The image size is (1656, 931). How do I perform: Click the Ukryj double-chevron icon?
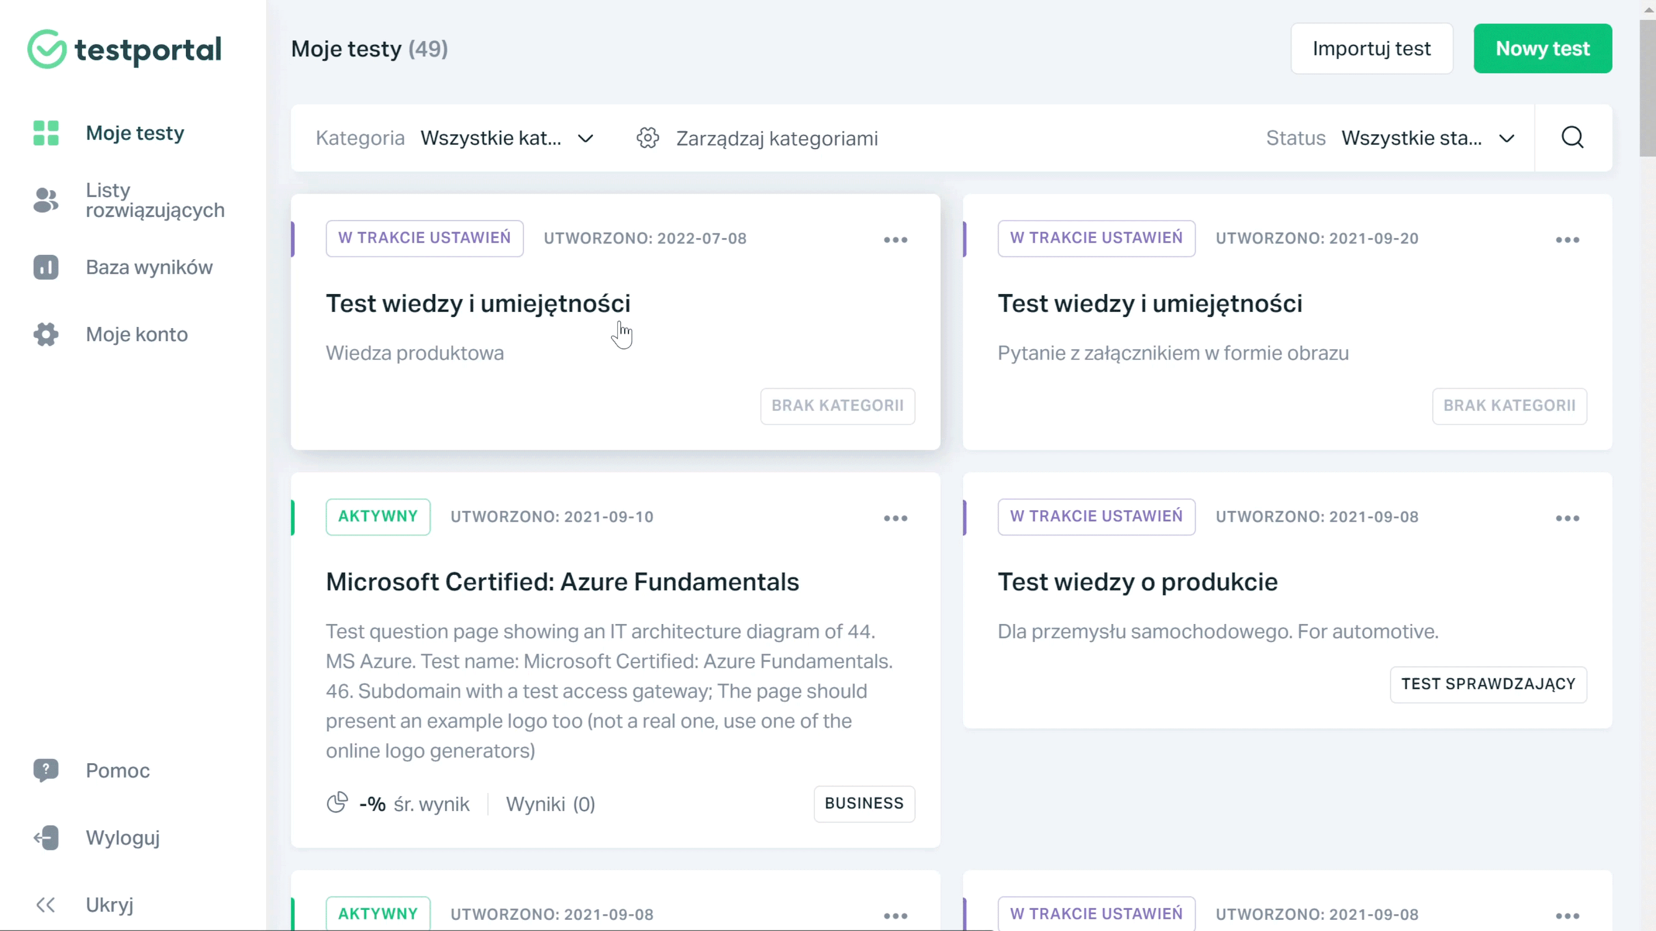pos(46,905)
